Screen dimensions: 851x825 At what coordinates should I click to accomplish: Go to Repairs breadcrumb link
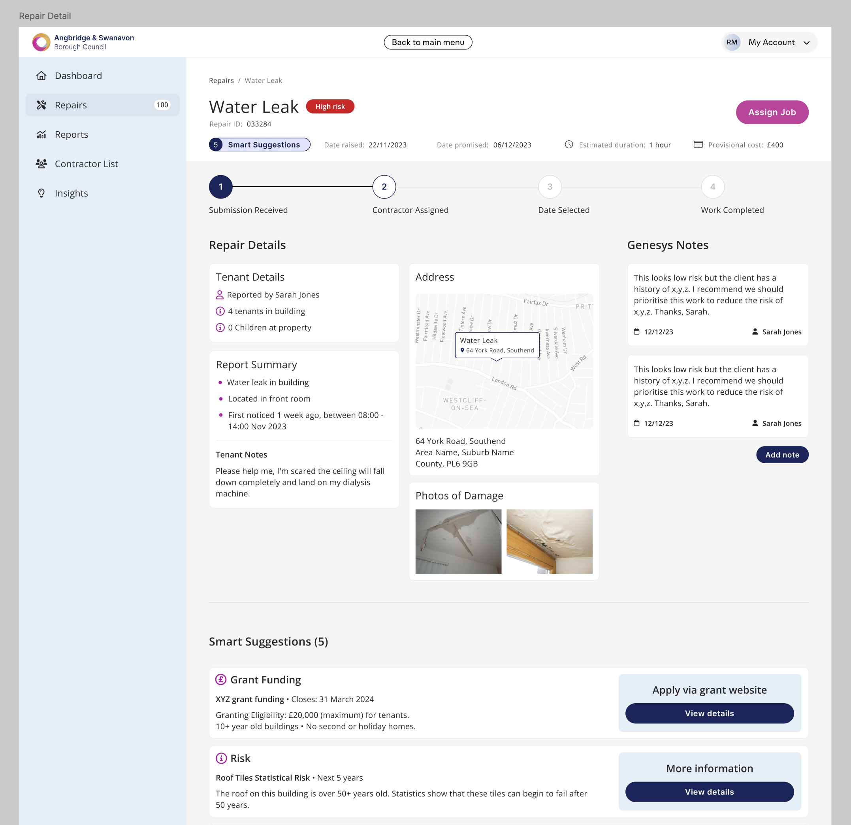point(221,80)
